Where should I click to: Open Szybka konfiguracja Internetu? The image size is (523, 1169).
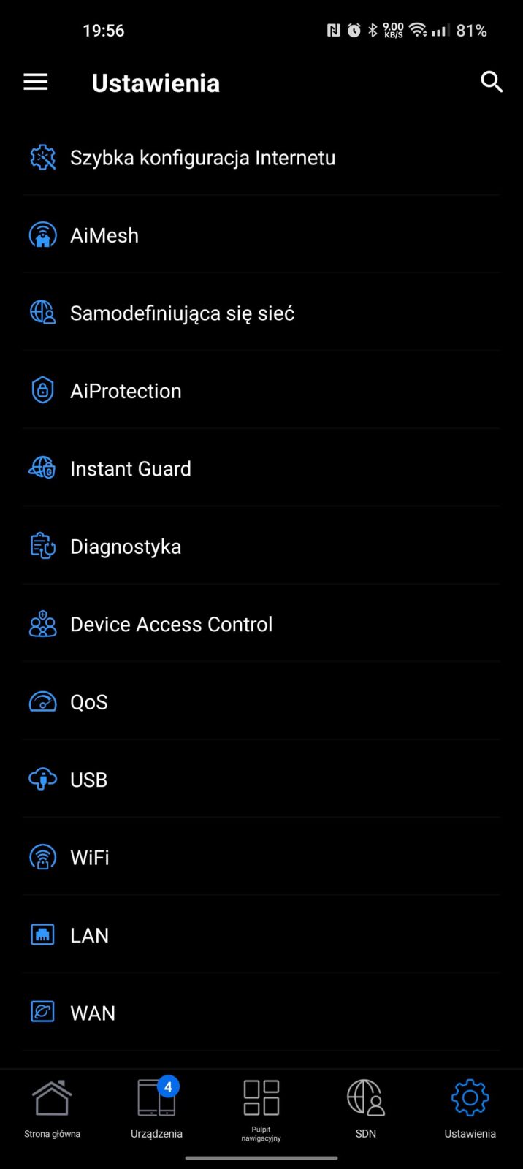coord(202,158)
